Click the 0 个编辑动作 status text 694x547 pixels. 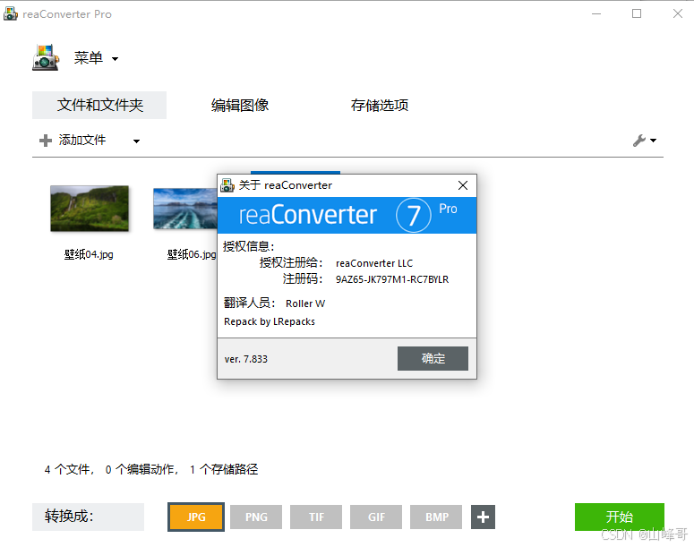pos(142,469)
